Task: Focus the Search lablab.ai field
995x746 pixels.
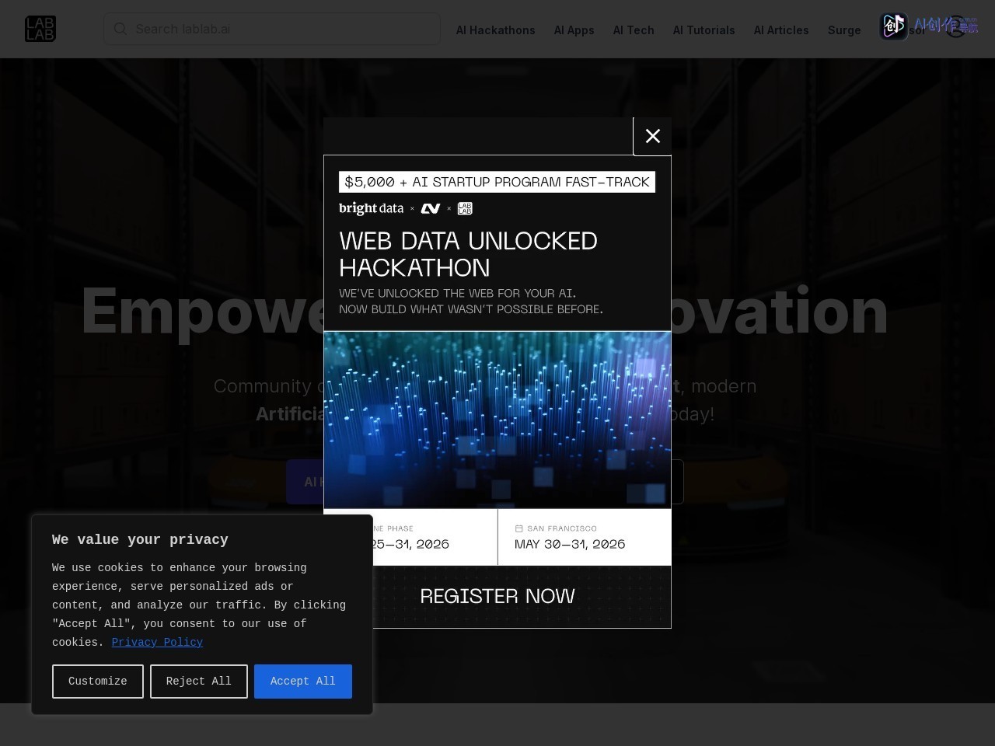Action: 272,29
